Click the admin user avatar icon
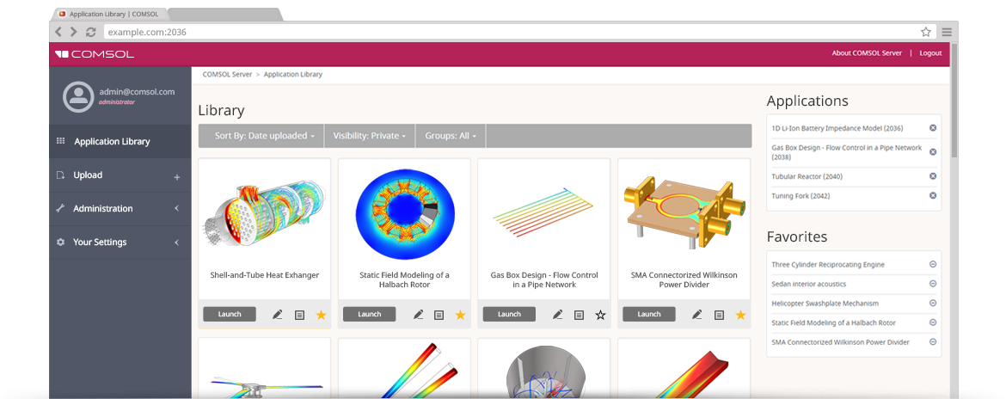 coord(79,96)
